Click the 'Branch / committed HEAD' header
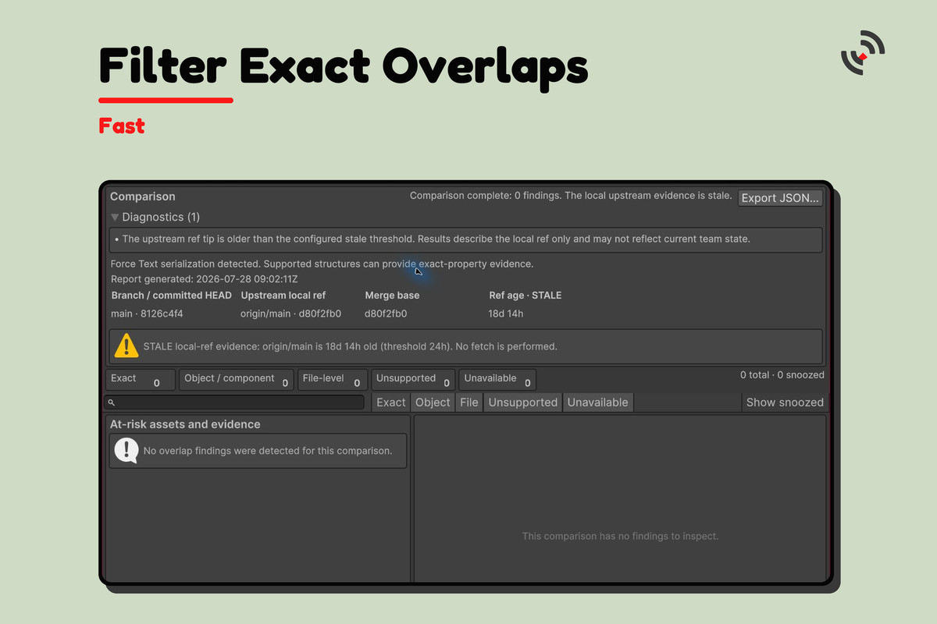The width and height of the screenshot is (937, 624). coord(172,296)
